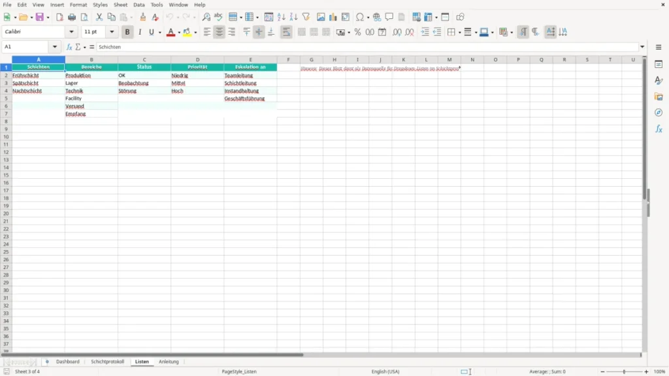The image size is (669, 376).
Task: Toggle Center Vertically alignment
Action: tap(259, 32)
